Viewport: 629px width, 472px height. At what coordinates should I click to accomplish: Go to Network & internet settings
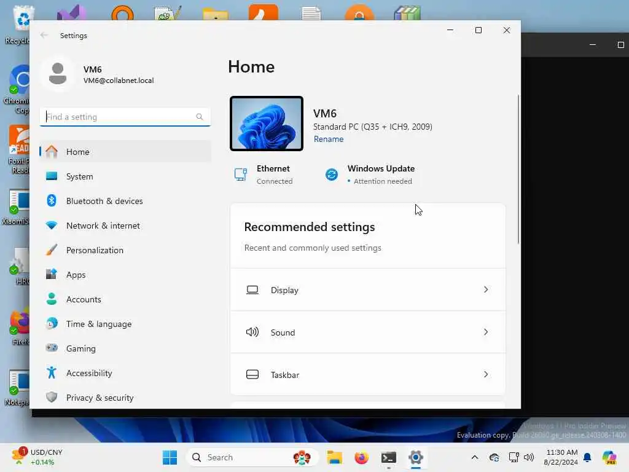point(125,226)
